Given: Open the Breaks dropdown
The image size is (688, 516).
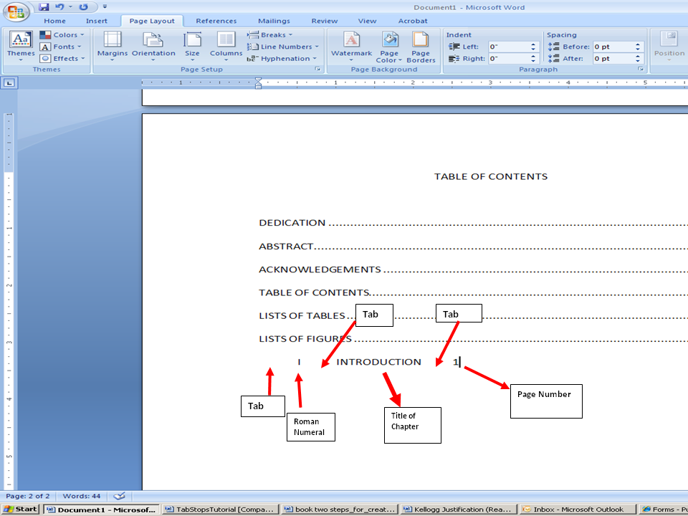Looking at the screenshot, I should click(270, 34).
